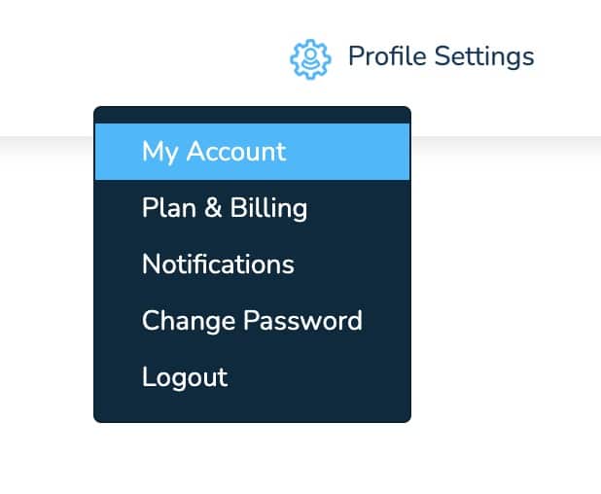Click the Profile Settings header text
This screenshot has height=494, width=601.
tap(442, 56)
